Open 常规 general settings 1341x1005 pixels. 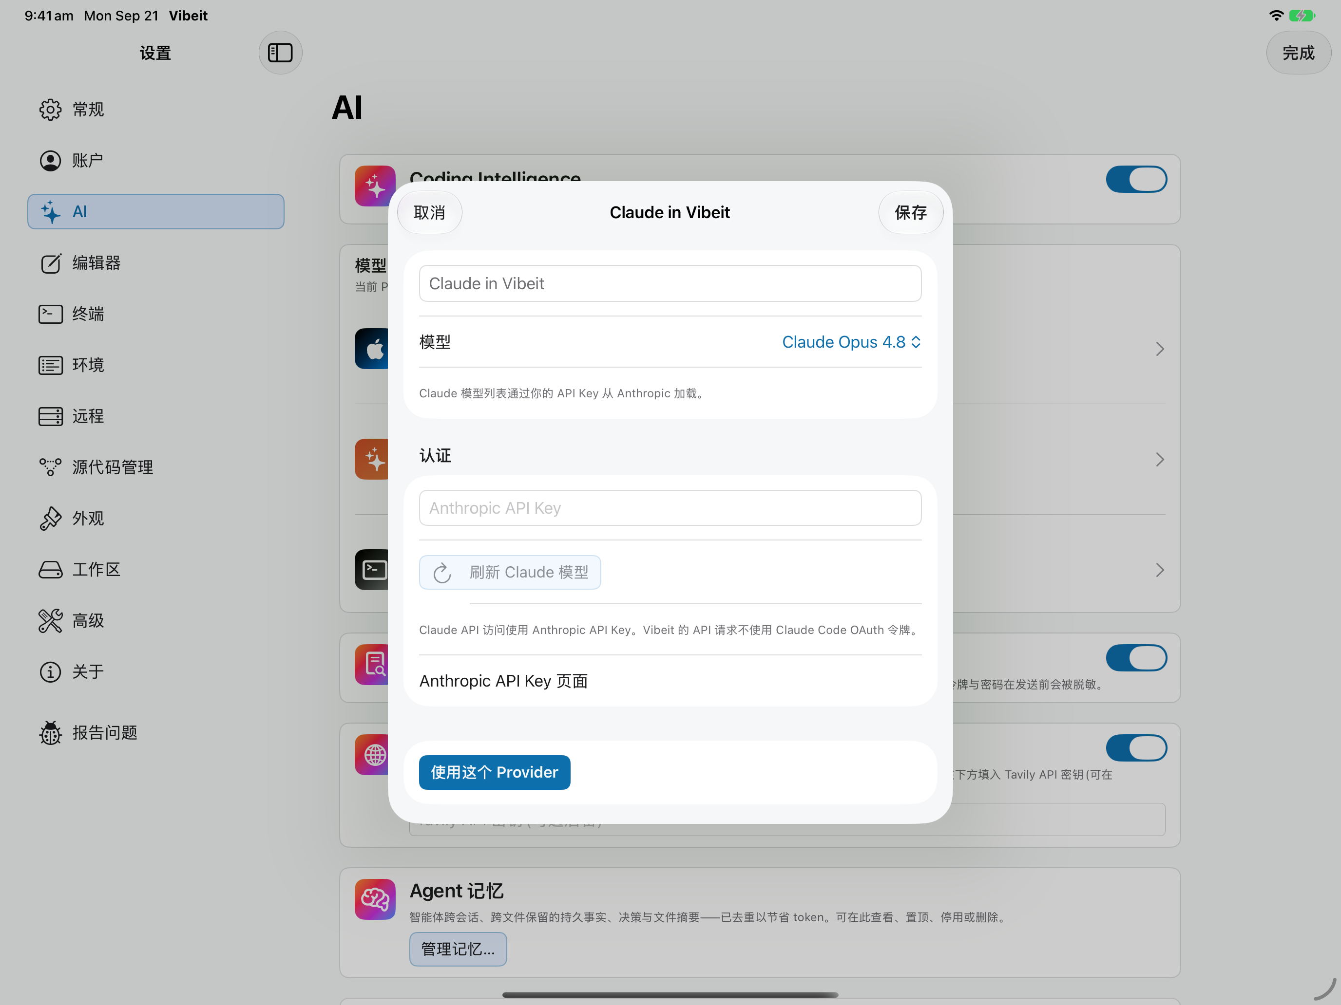click(x=155, y=110)
